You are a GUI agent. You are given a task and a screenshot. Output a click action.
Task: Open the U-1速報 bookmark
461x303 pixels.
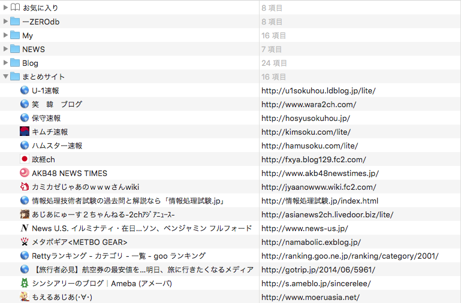click(x=46, y=91)
